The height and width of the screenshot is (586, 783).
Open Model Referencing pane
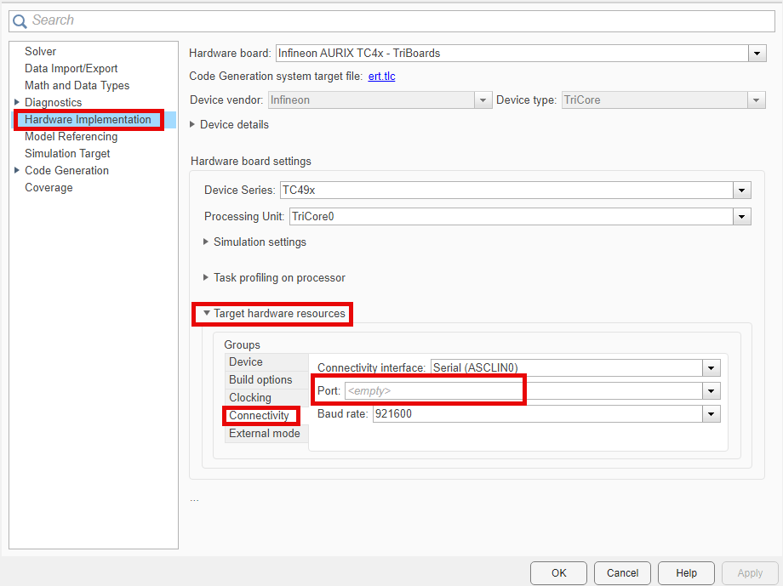[71, 136]
